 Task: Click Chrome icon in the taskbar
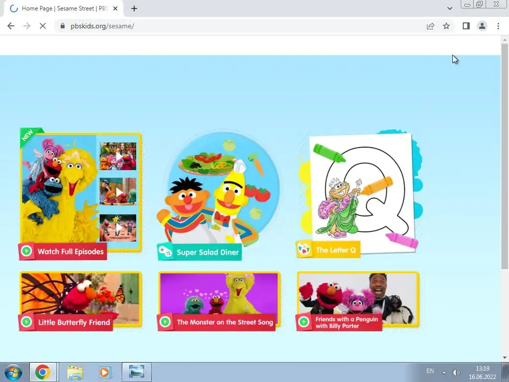(43, 372)
